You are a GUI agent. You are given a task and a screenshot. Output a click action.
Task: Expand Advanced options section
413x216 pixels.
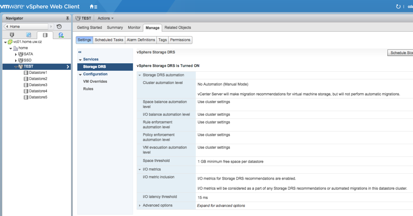(140, 206)
